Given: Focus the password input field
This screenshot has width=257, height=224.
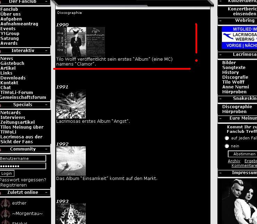Looking at the screenshot, I should coord(23,166).
